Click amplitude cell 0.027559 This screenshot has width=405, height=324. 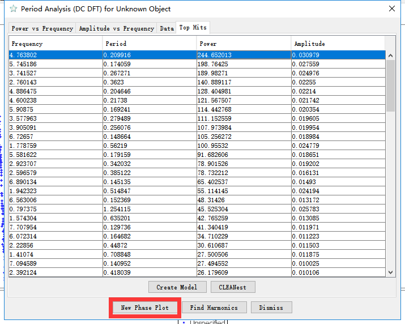(338, 64)
